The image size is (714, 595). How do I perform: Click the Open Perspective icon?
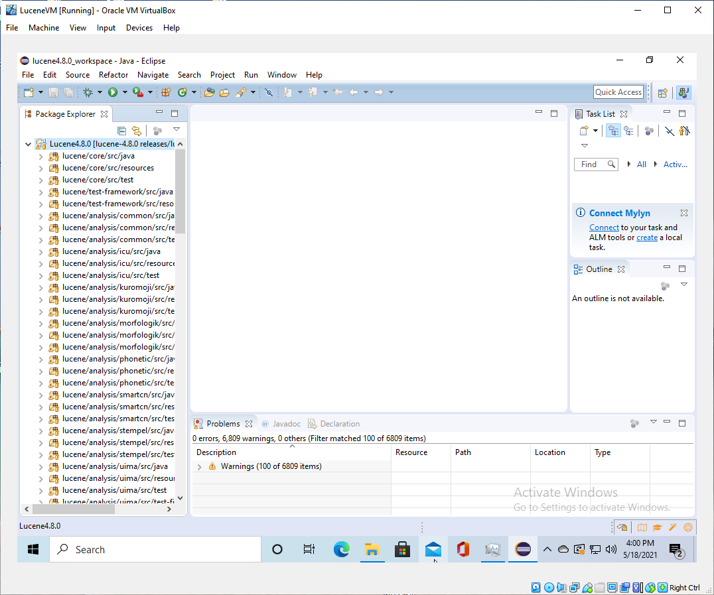[662, 93]
